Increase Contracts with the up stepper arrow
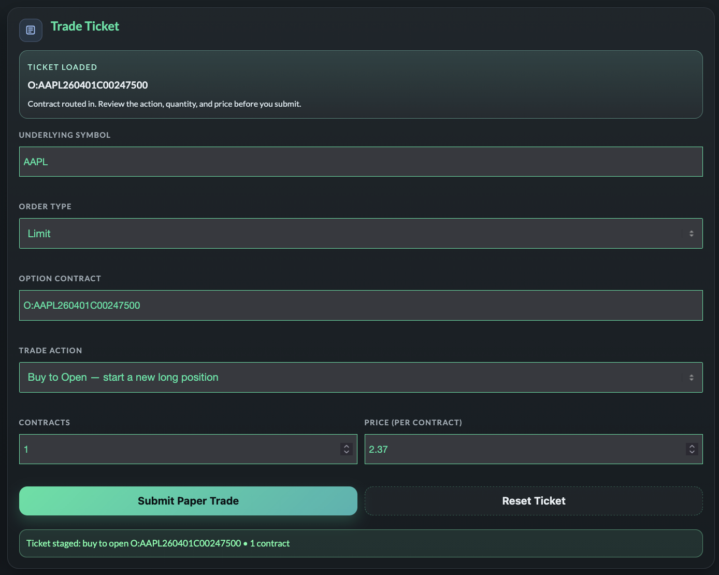The width and height of the screenshot is (719, 575). pos(347,447)
